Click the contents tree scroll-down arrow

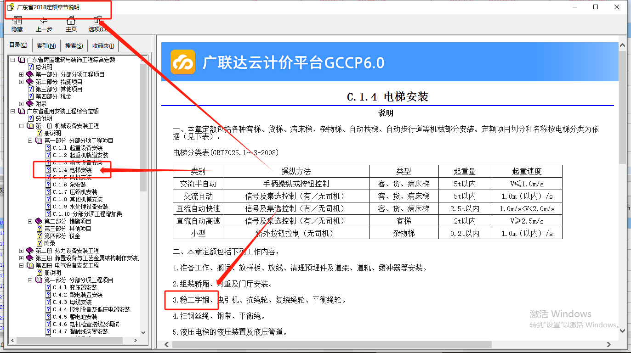coord(143,333)
